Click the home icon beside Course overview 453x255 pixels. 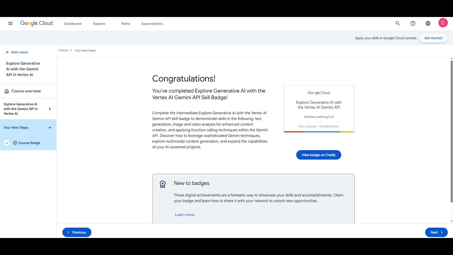7,91
